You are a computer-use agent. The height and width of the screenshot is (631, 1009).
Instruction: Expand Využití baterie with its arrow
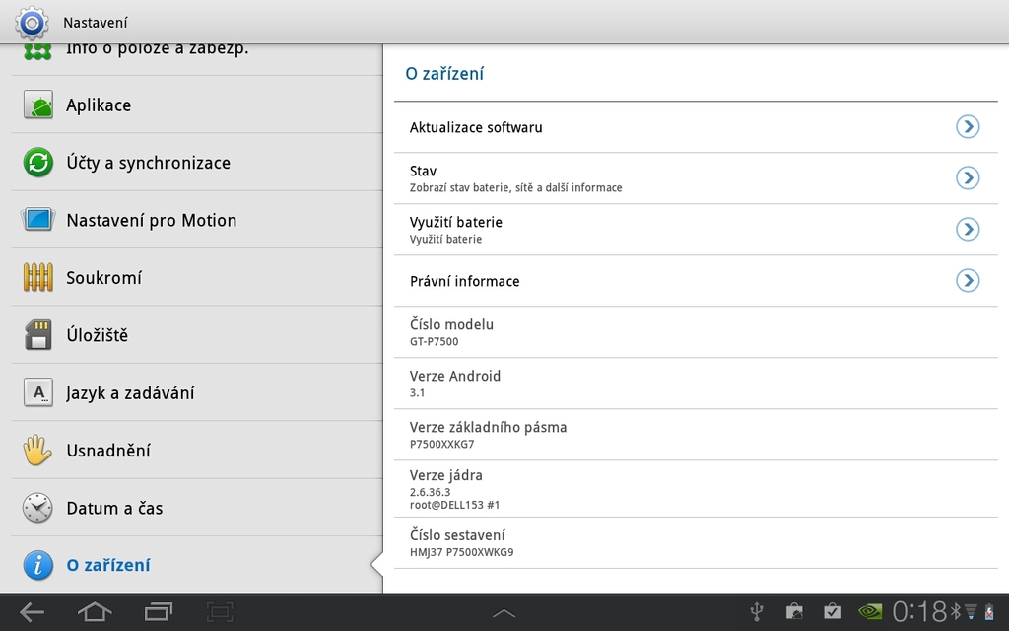(x=968, y=229)
